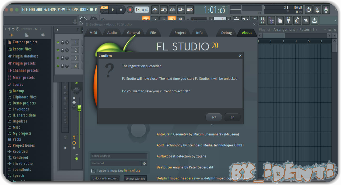Select the browser files tab icon

point(27,35)
